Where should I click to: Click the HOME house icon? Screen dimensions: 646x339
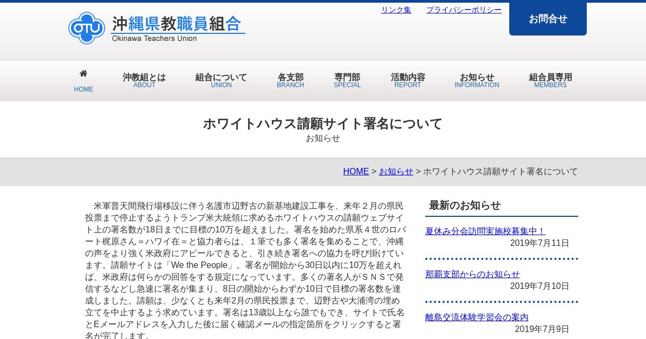pos(83,73)
